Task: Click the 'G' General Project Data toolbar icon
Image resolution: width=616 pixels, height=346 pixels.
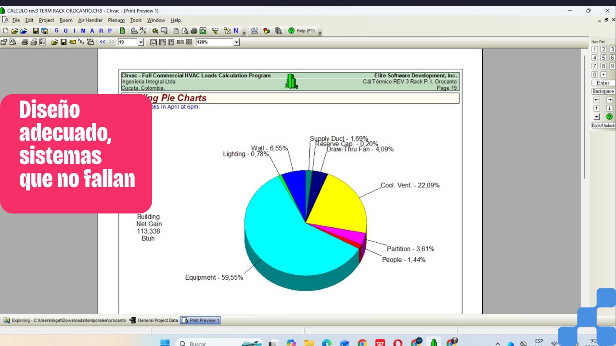Action: pos(56,31)
